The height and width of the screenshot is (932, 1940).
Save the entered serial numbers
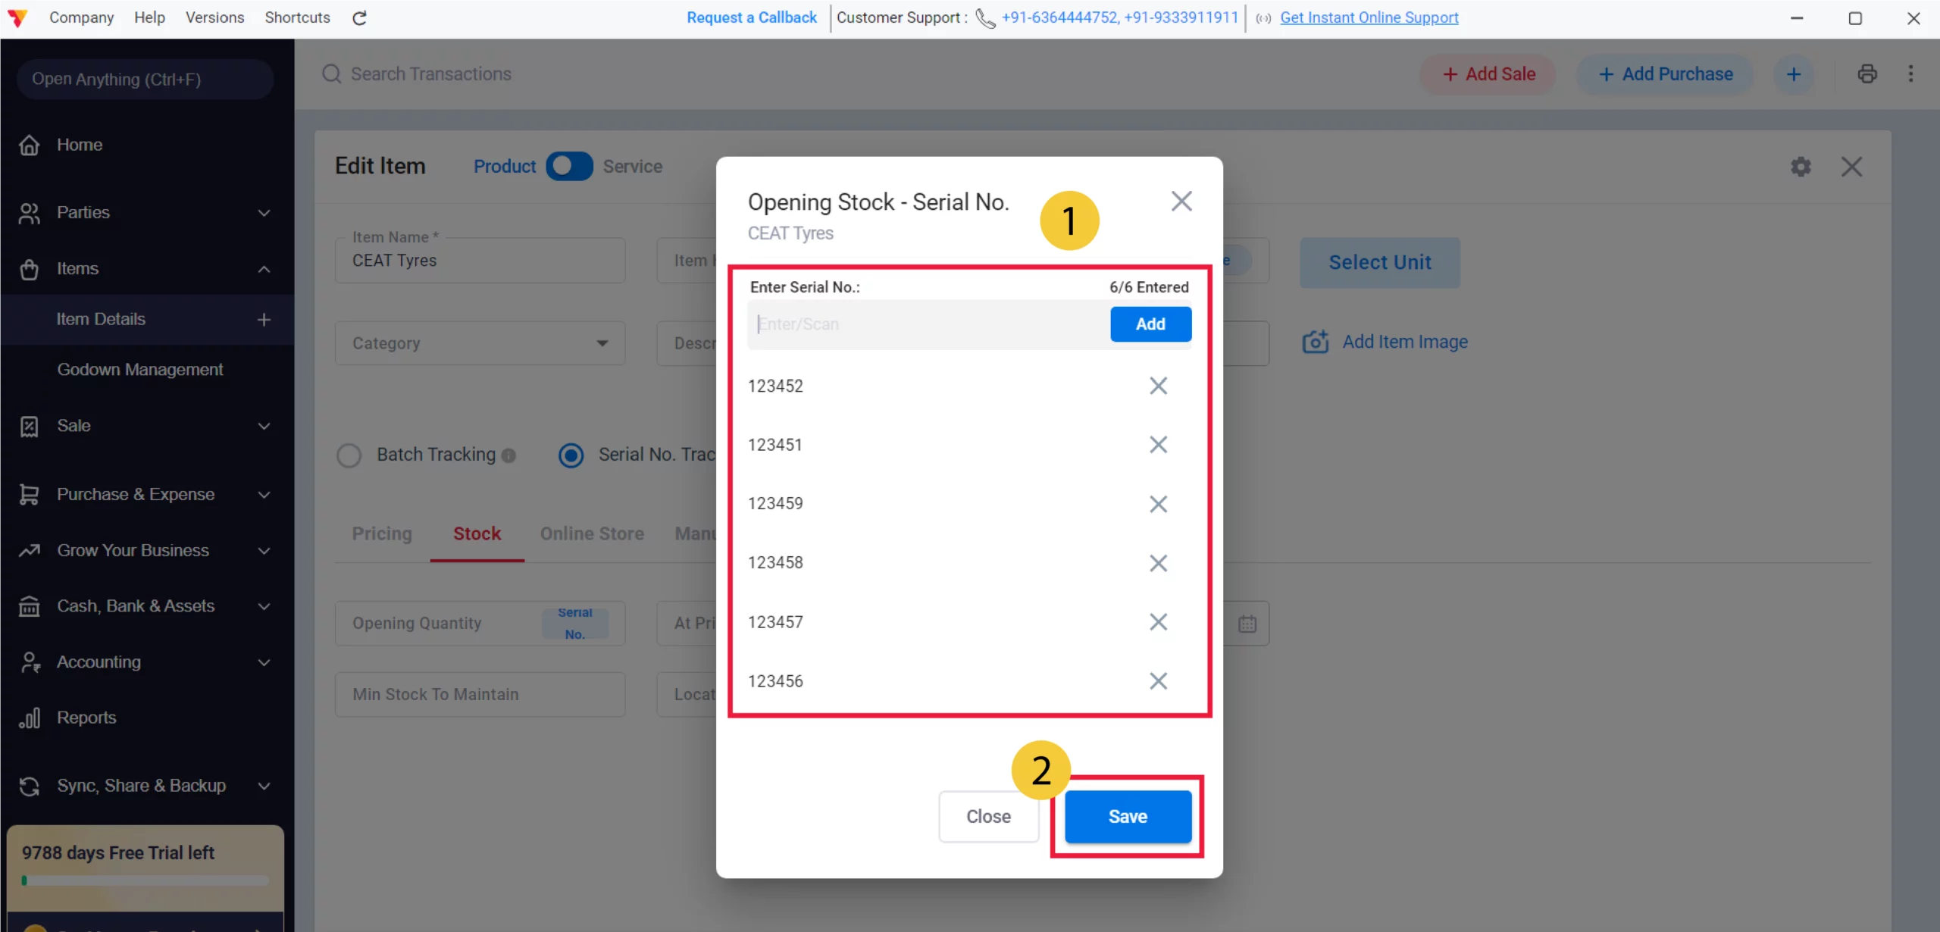[1127, 816]
